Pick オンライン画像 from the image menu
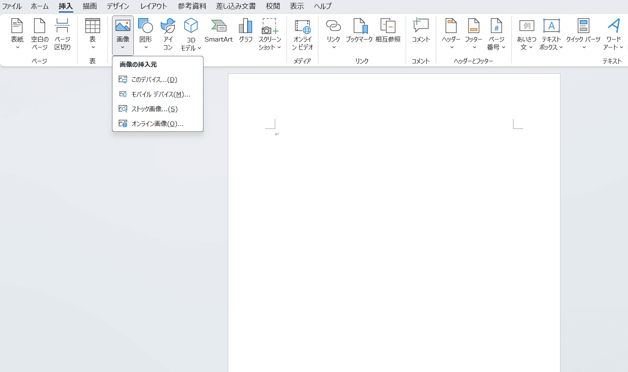628x372 pixels. (x=157, y=124)
